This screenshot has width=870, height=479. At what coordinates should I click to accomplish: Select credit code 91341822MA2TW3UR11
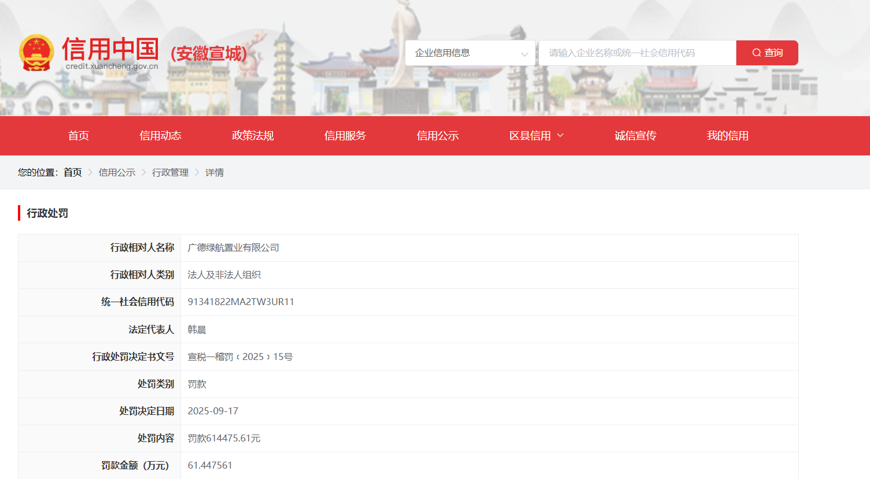241,302
